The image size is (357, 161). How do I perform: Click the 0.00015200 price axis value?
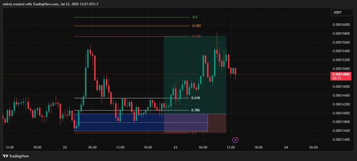[341, 60]
